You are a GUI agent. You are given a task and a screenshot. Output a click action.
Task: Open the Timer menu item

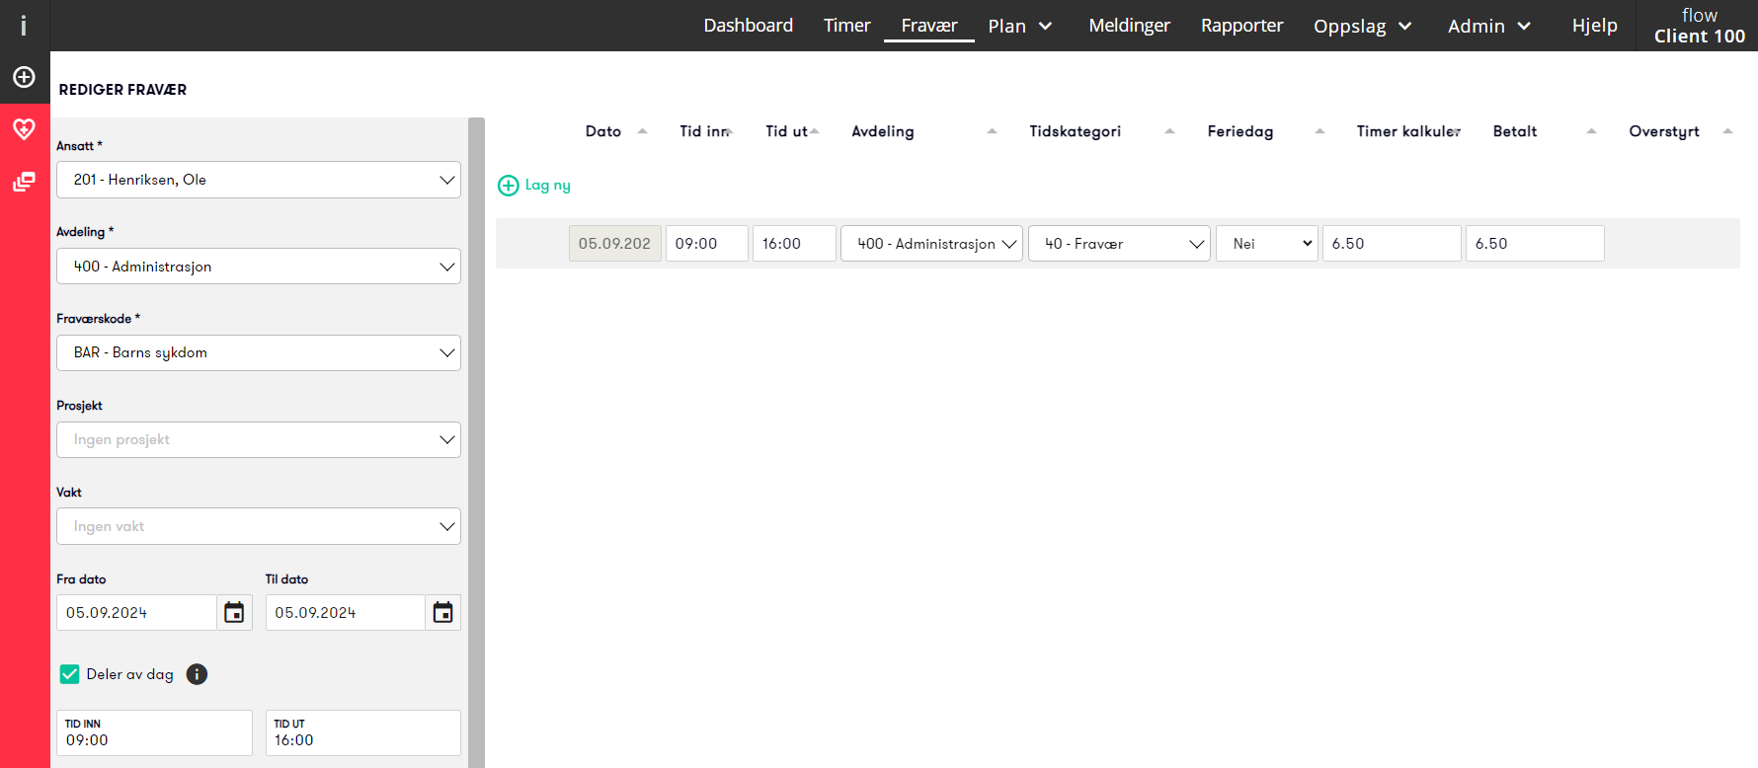pyautogui.click(x=847, y=26)
